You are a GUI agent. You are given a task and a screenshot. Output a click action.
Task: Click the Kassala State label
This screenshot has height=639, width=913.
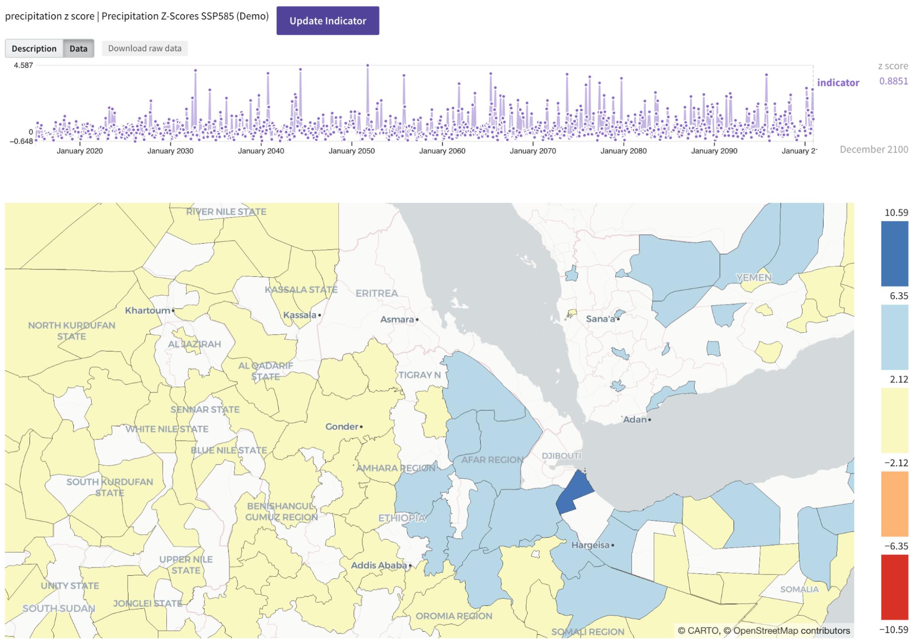301,289
